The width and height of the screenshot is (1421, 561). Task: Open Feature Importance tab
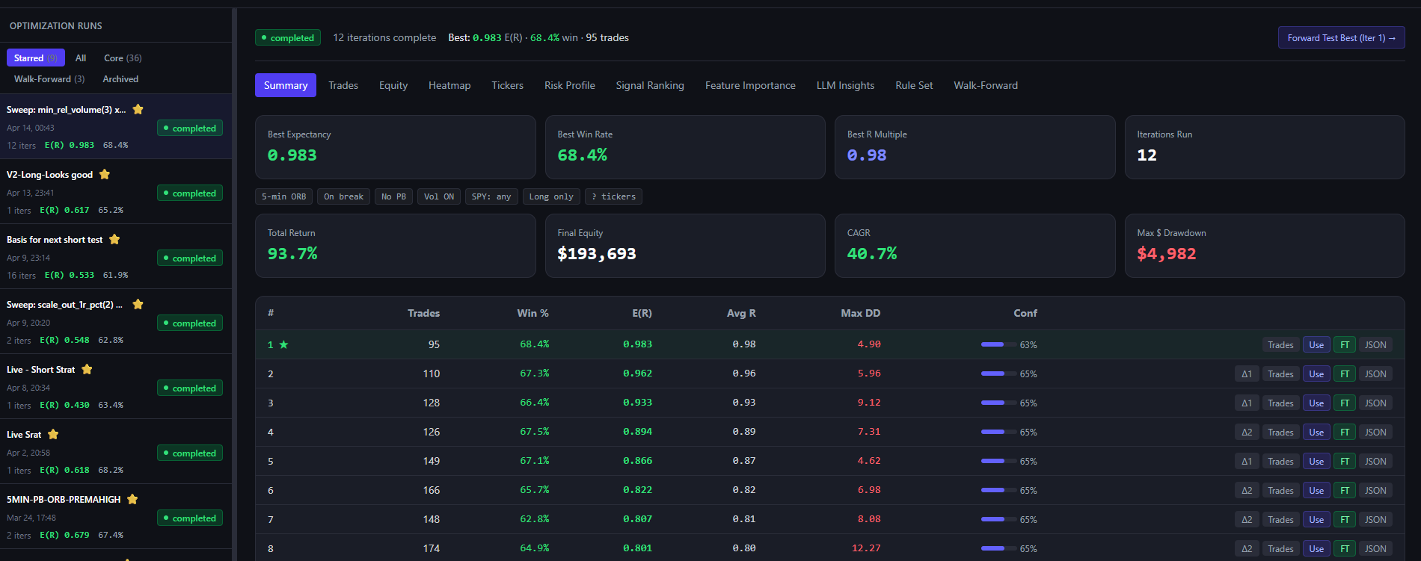point(750,85)
